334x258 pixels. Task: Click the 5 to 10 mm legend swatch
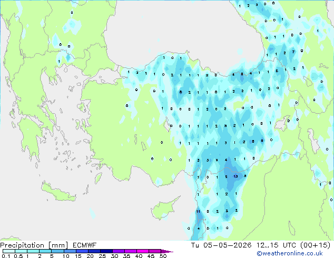coord(57,251)
